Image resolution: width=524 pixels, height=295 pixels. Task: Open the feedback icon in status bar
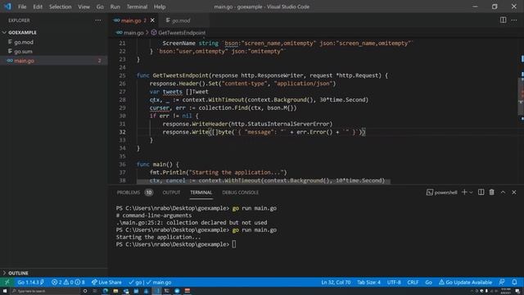tap(502, 282)
